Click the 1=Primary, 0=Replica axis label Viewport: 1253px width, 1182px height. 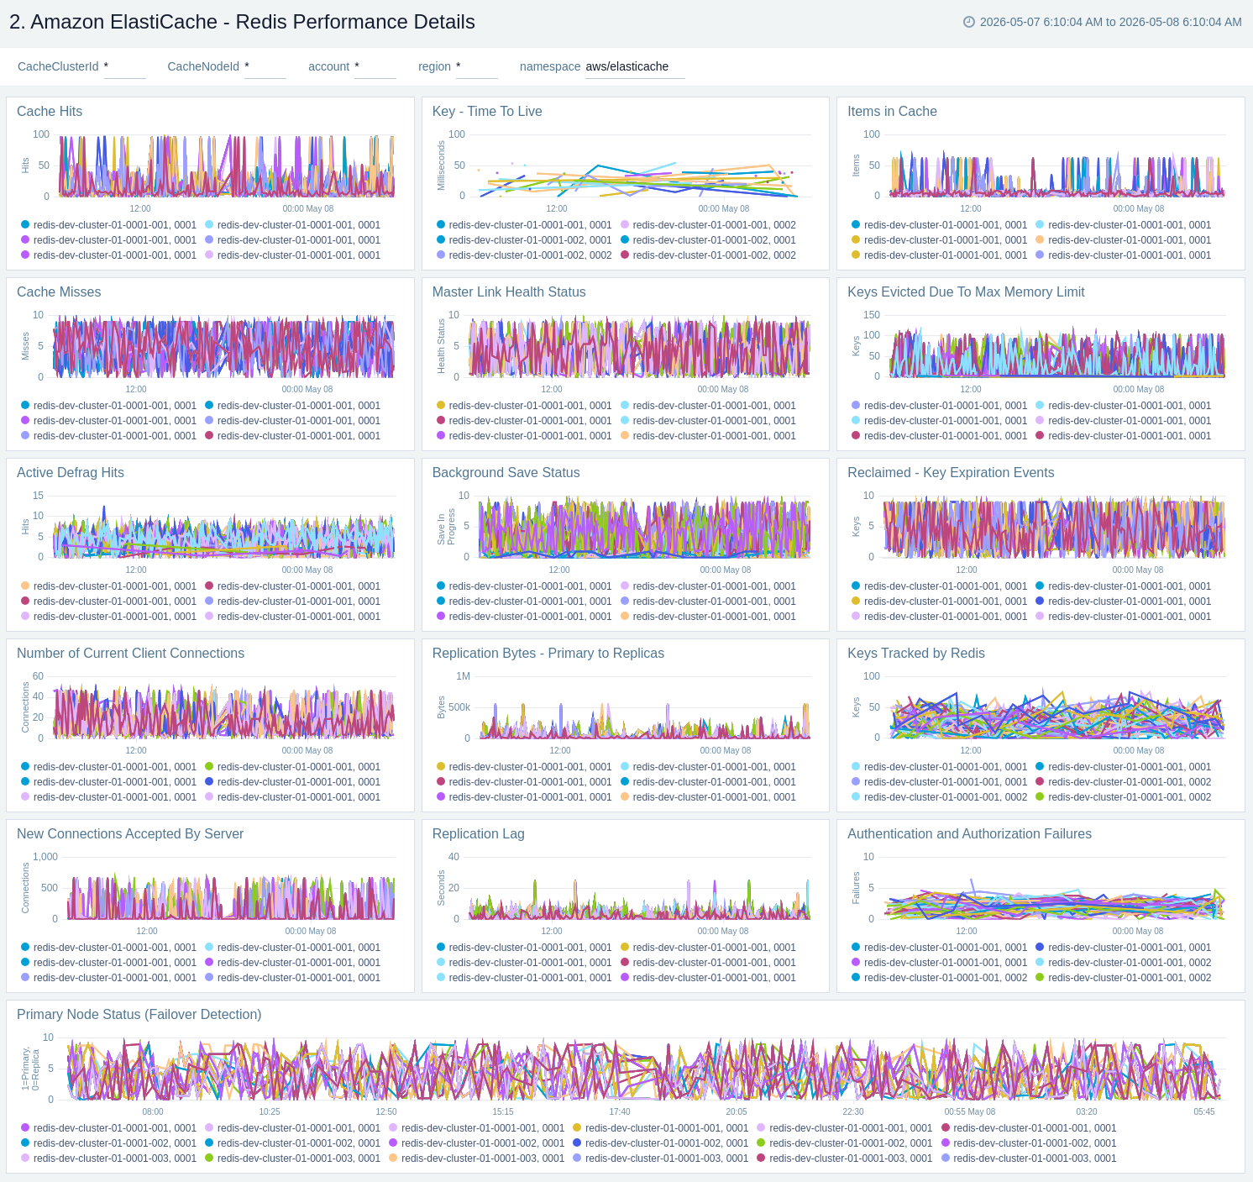30,1069
